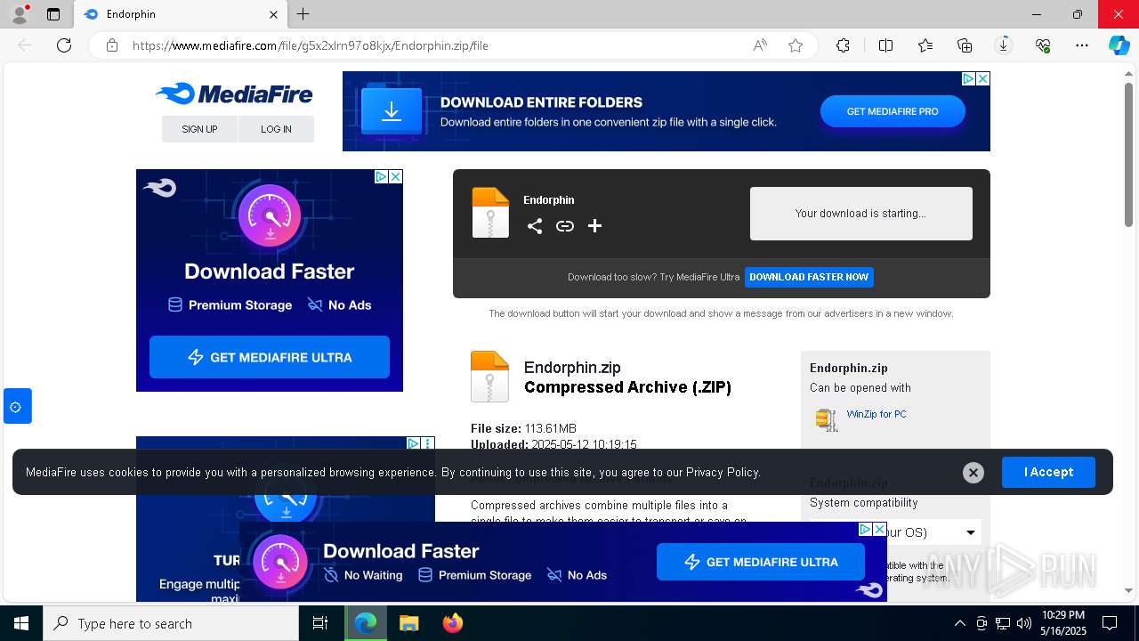Close the Endorphin tab
This screenshot has height=641, width=1139.
[274, 14]
